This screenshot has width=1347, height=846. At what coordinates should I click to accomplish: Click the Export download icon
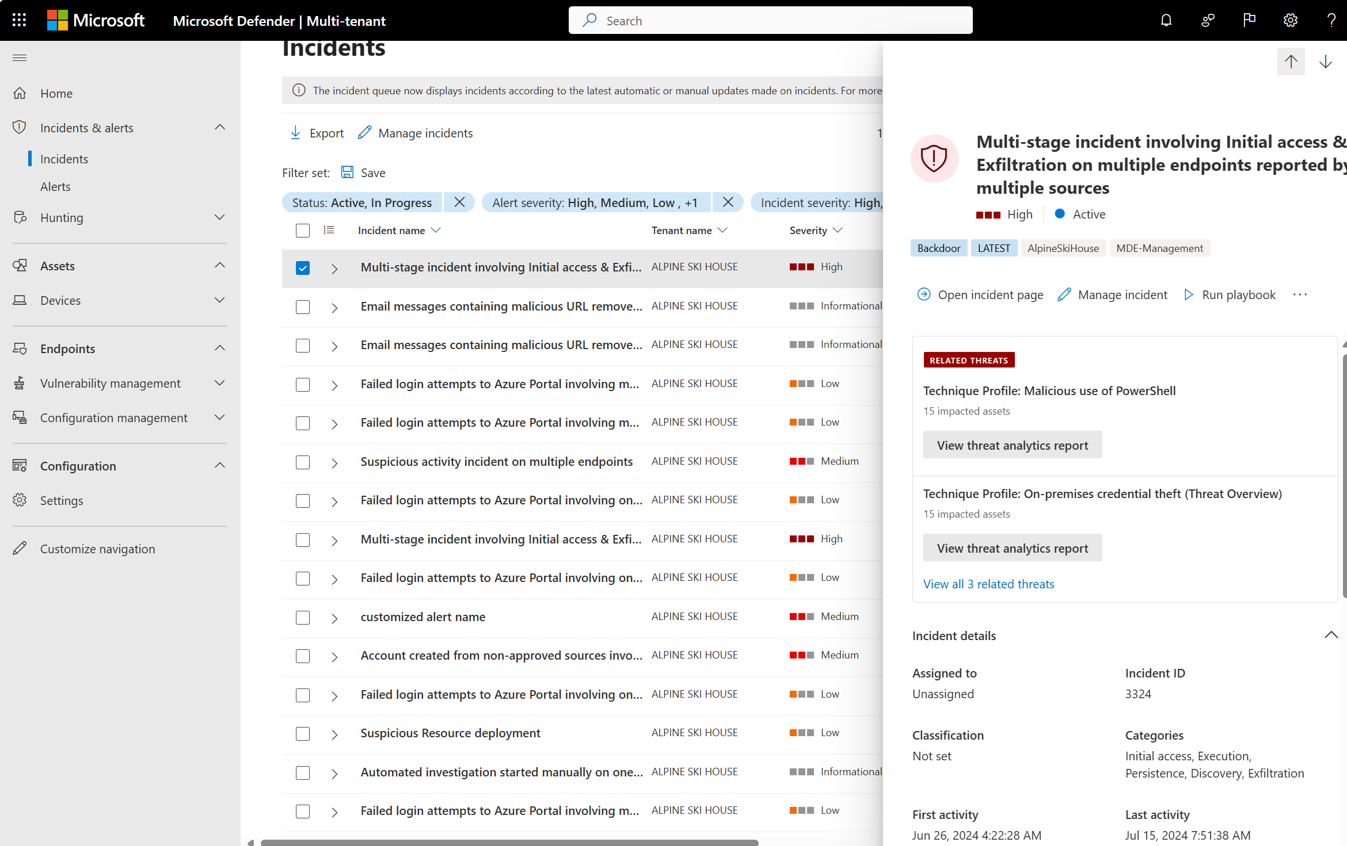pos(295,133)
